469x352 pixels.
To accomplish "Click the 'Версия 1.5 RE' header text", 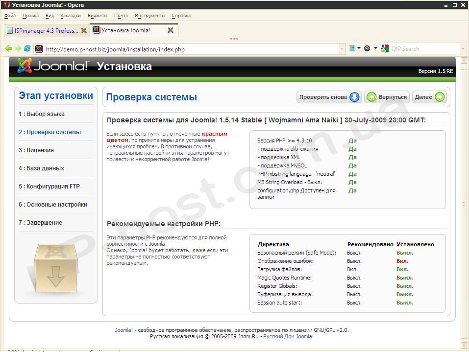I will pyautogui.click(x=436, y=71).
